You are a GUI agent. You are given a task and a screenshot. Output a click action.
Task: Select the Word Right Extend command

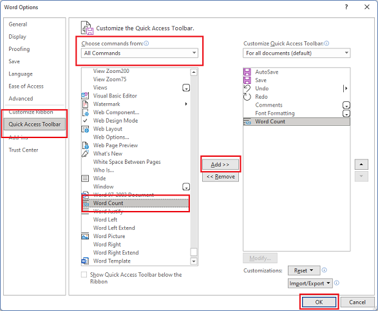pyautogui.click(x=136, y=252)
